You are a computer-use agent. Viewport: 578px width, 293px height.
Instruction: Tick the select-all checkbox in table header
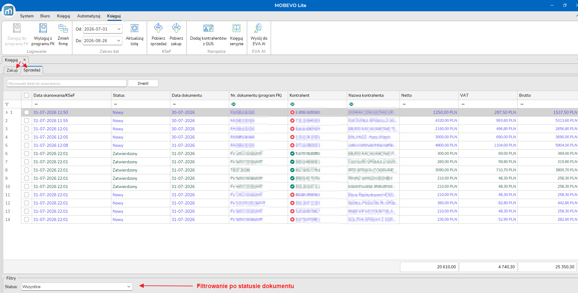click(x=27, y=95)
